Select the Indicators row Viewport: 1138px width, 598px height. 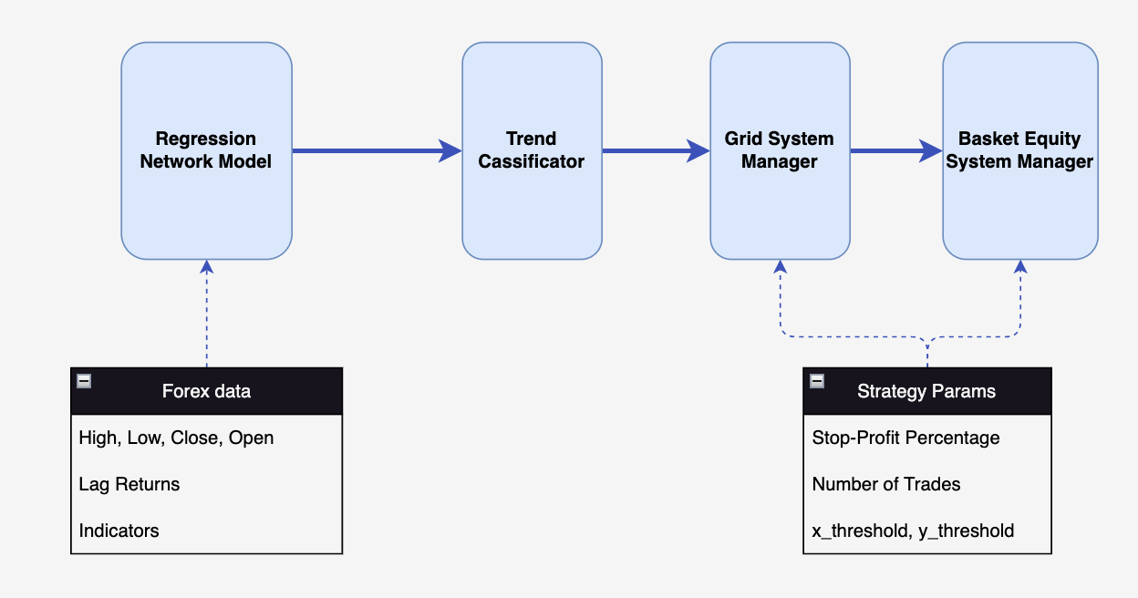[207, 531]
